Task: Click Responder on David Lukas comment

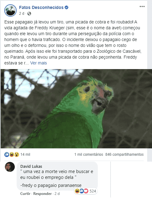Action: tap(42, 194)
